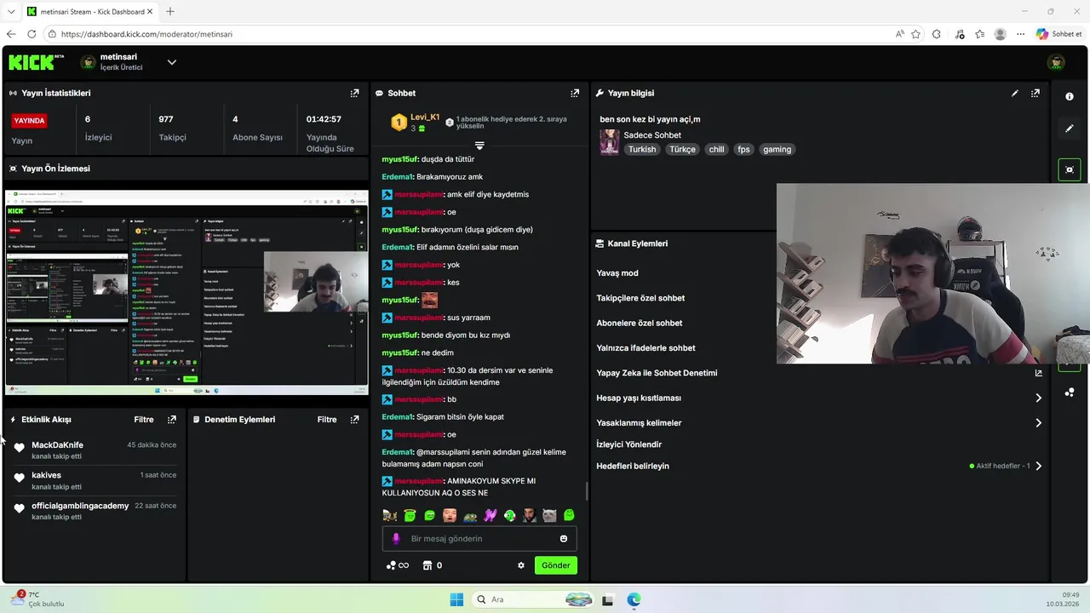The width and height of the screenshot is (1090, 613).
Task: Edit stream info with pencil in Yayın bilgisi header
Action: 1015,93
